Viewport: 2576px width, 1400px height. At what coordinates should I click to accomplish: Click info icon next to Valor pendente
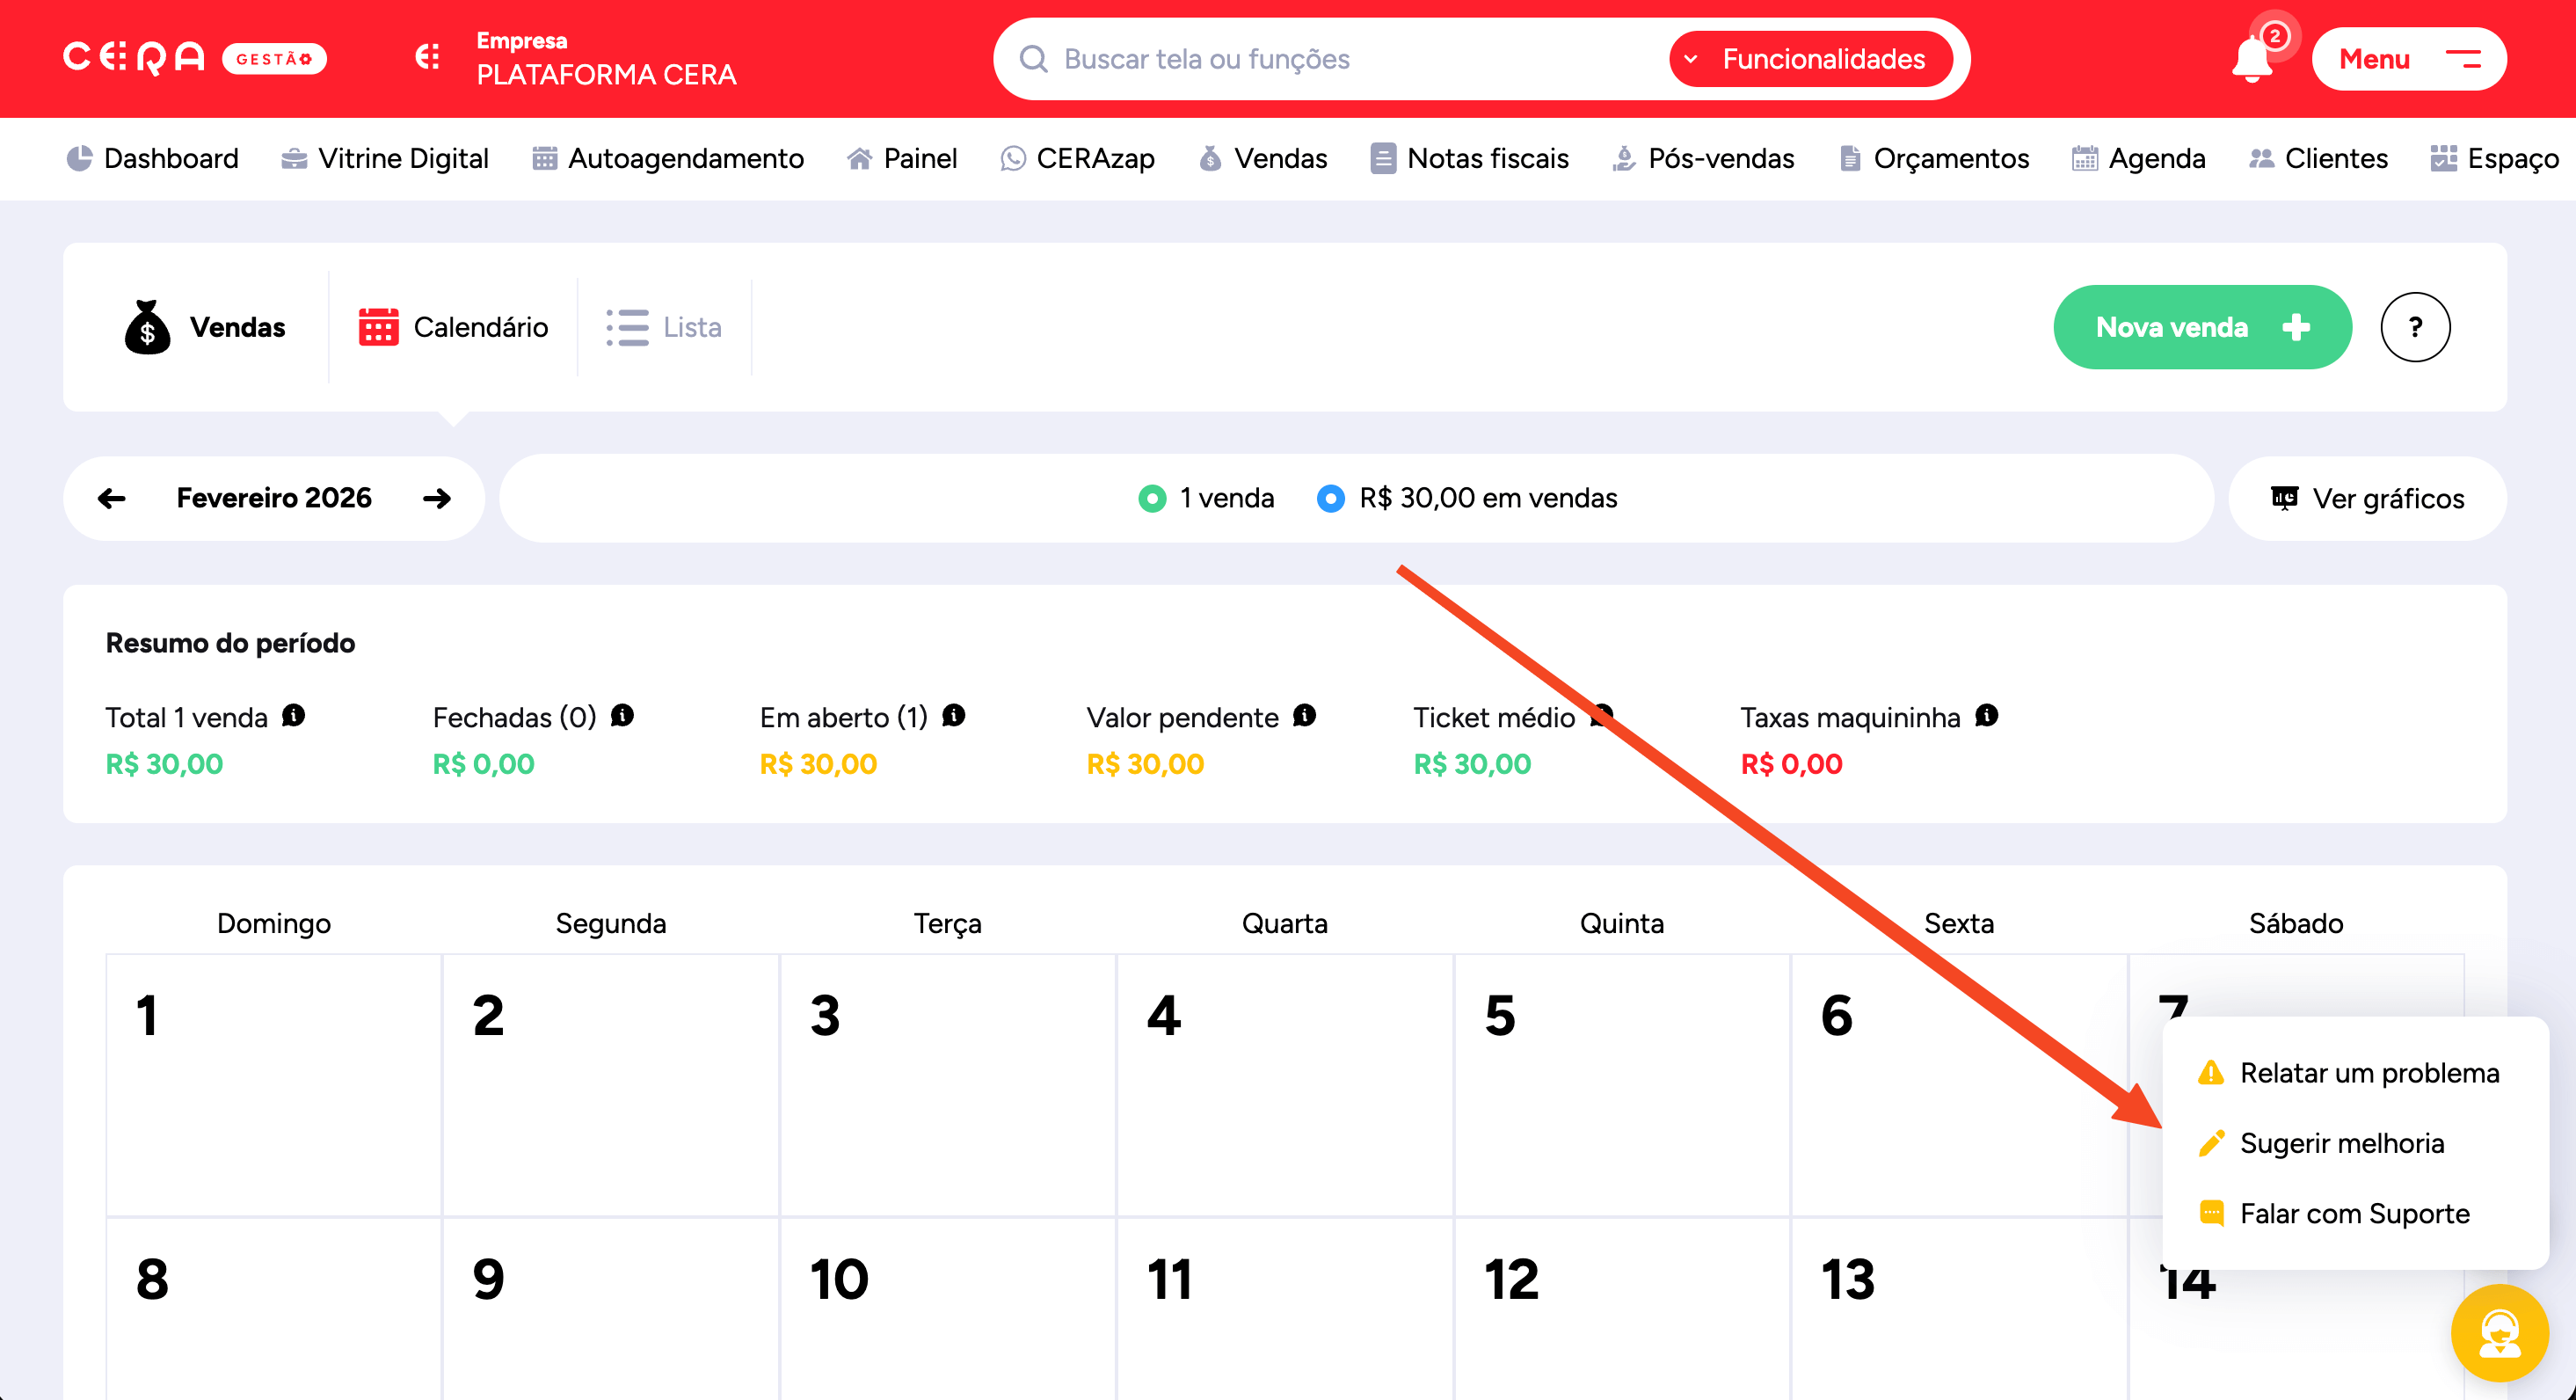(1304, 716)
